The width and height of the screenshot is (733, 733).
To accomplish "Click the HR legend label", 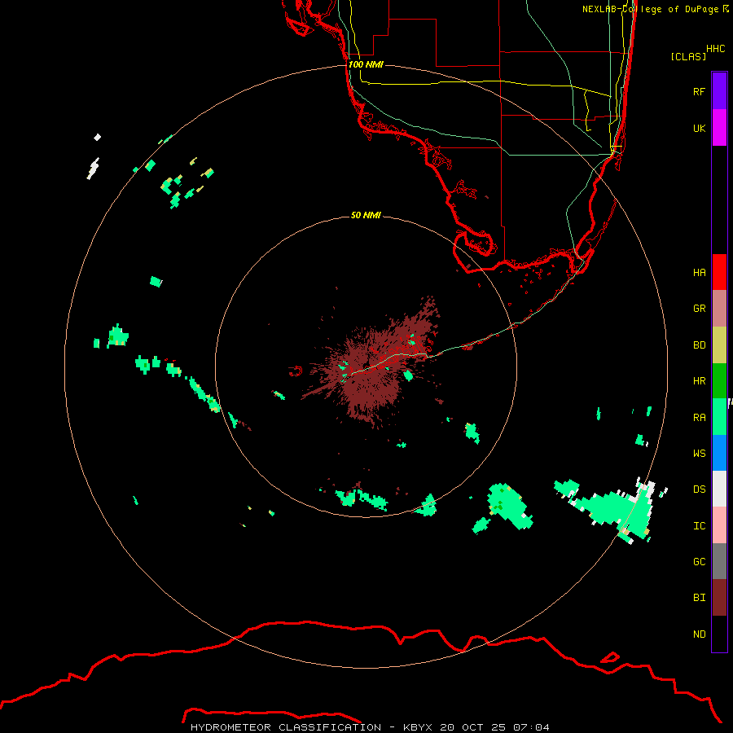I will [x=699, y=381].
